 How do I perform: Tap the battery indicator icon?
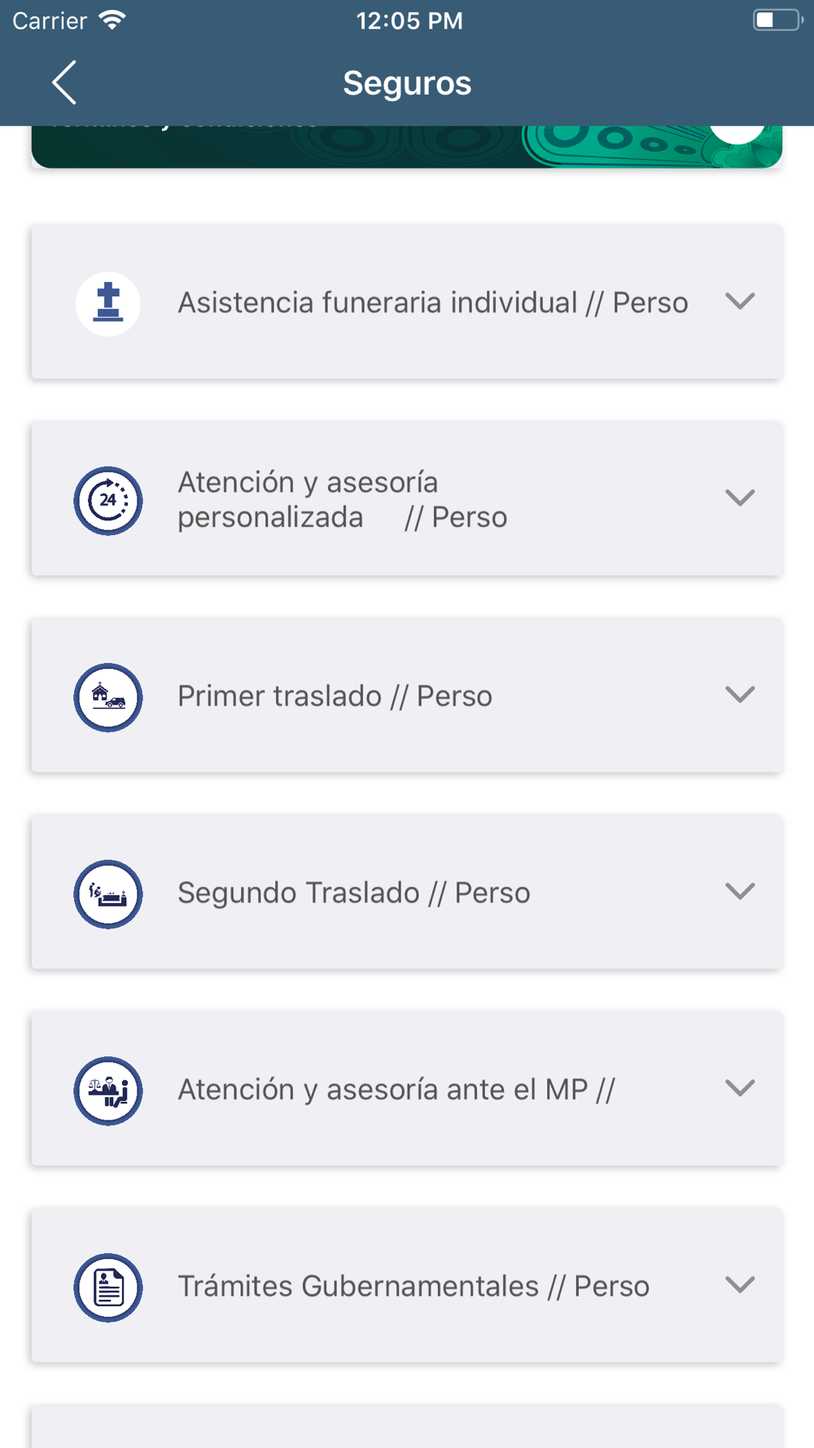(x=777, y=20)
